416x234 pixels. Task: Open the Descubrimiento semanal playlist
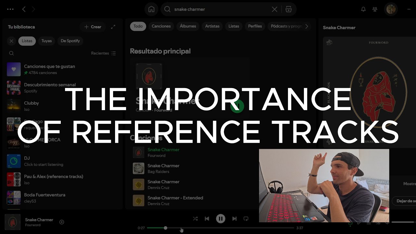pos(62,87)
